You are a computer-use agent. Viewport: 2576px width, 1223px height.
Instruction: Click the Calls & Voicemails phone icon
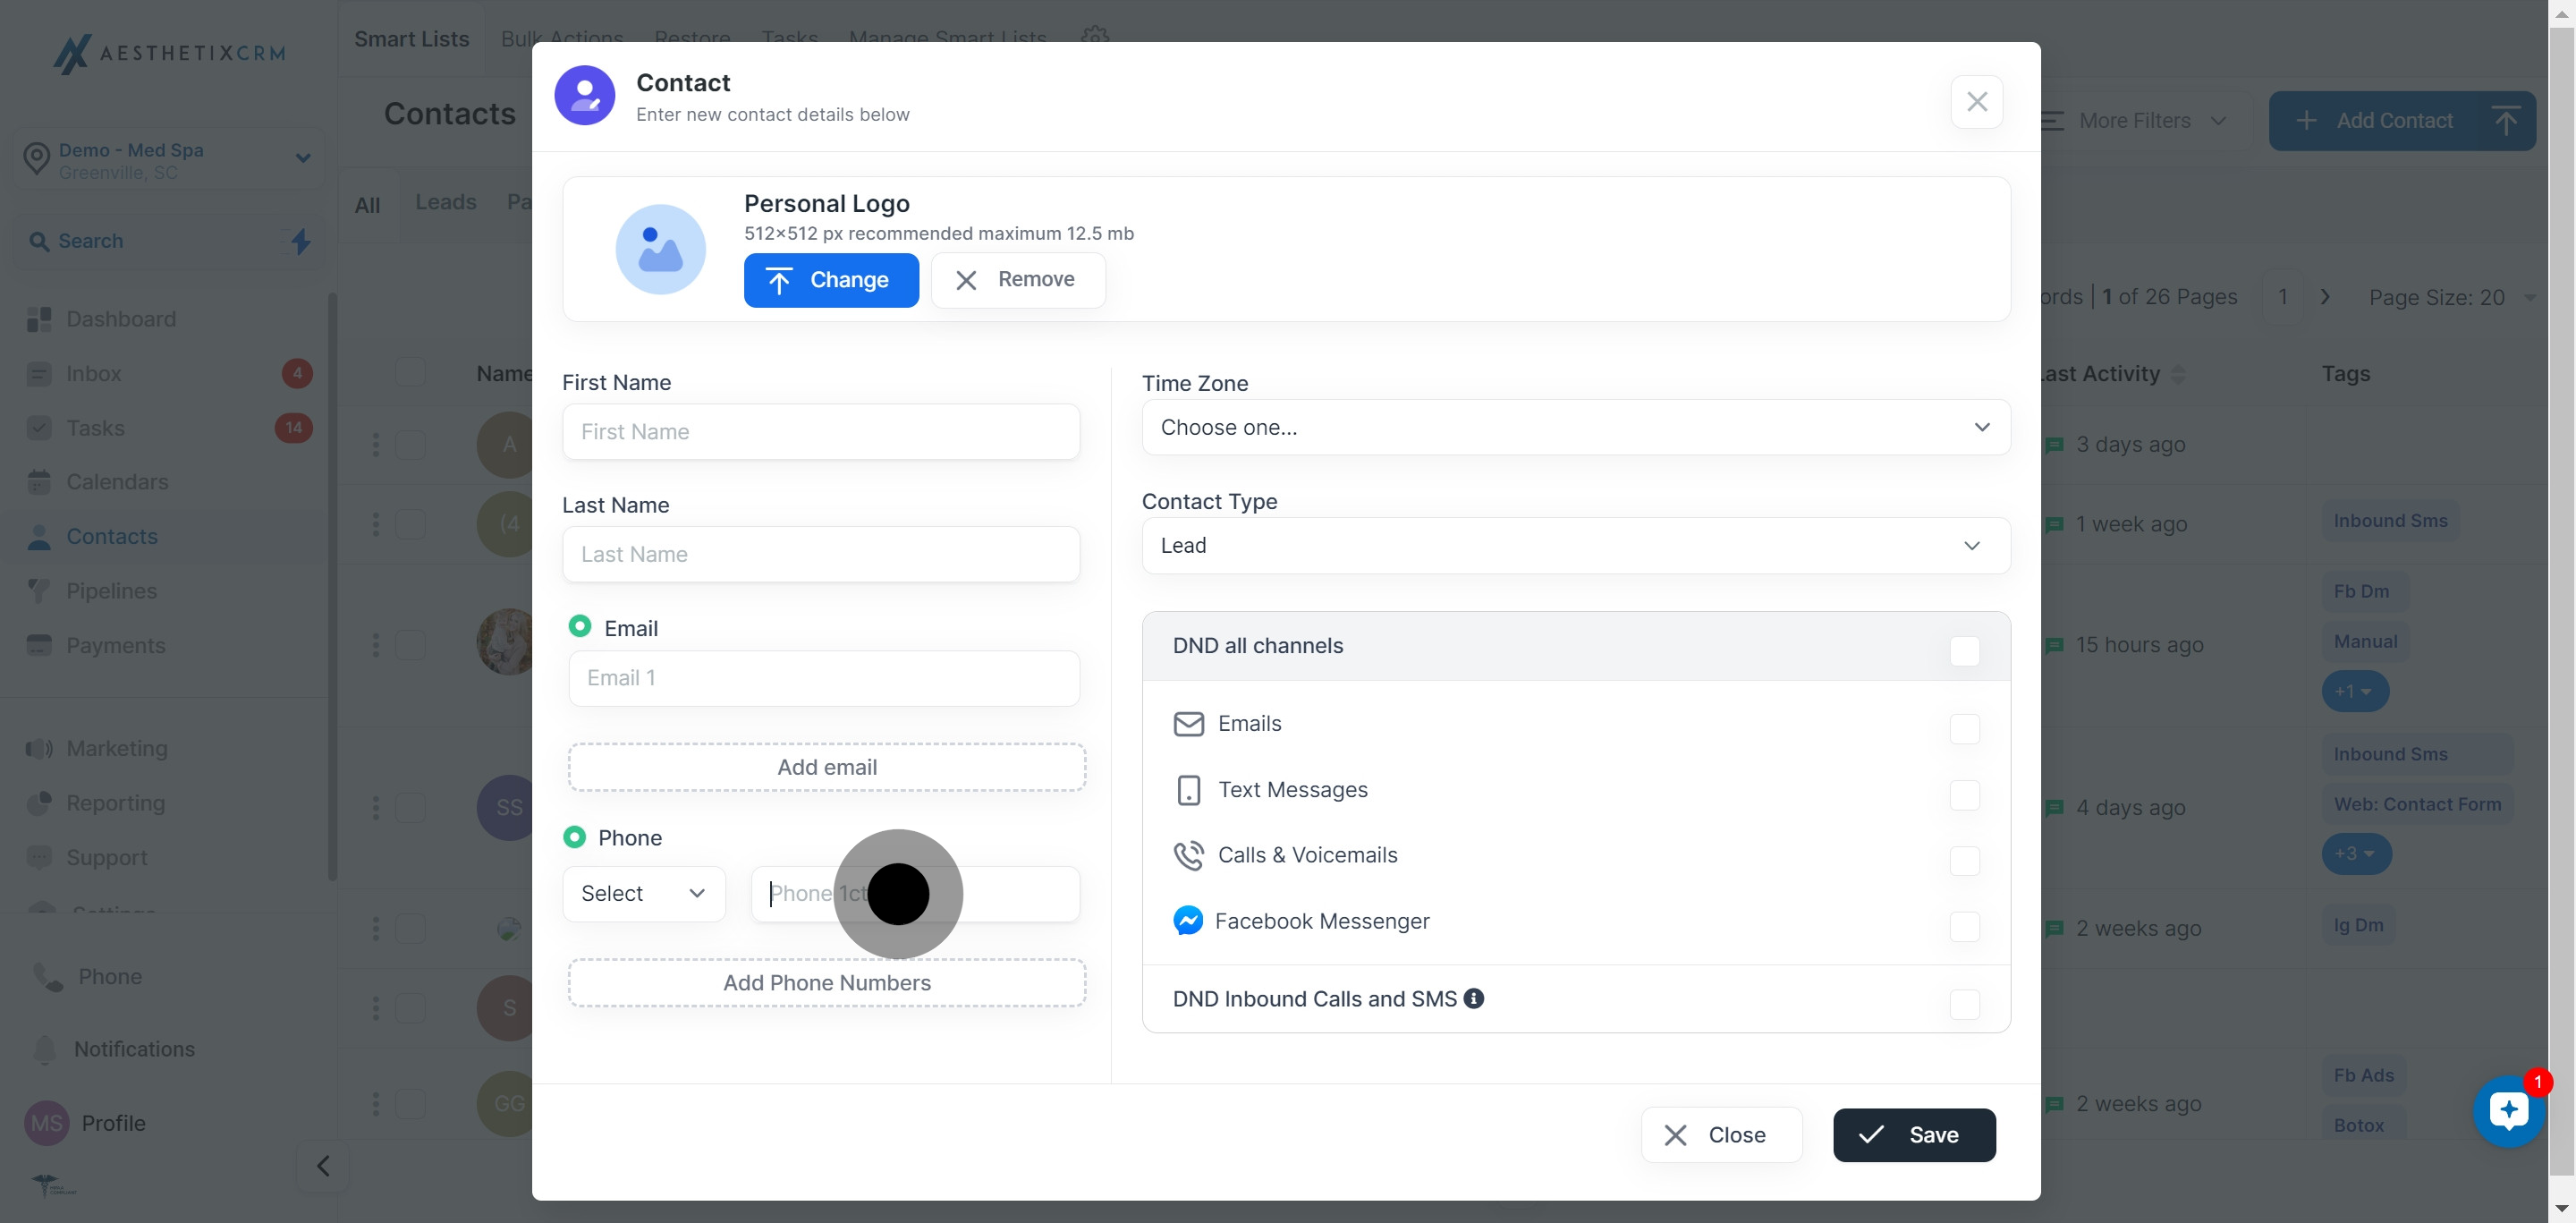click(1187, 855)
